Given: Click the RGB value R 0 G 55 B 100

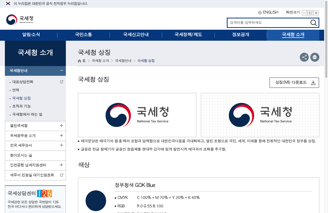Looking at the screenshot, I should click(150, 206).
